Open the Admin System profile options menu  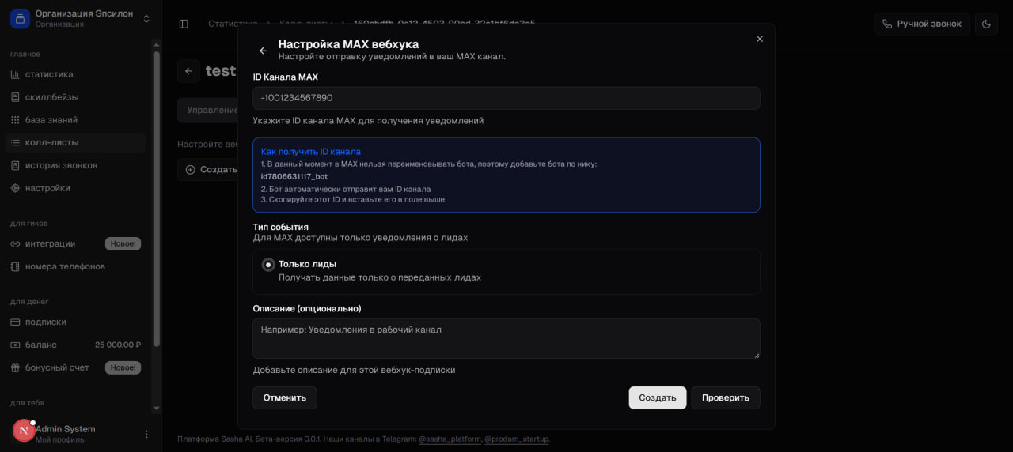(146, 434)
